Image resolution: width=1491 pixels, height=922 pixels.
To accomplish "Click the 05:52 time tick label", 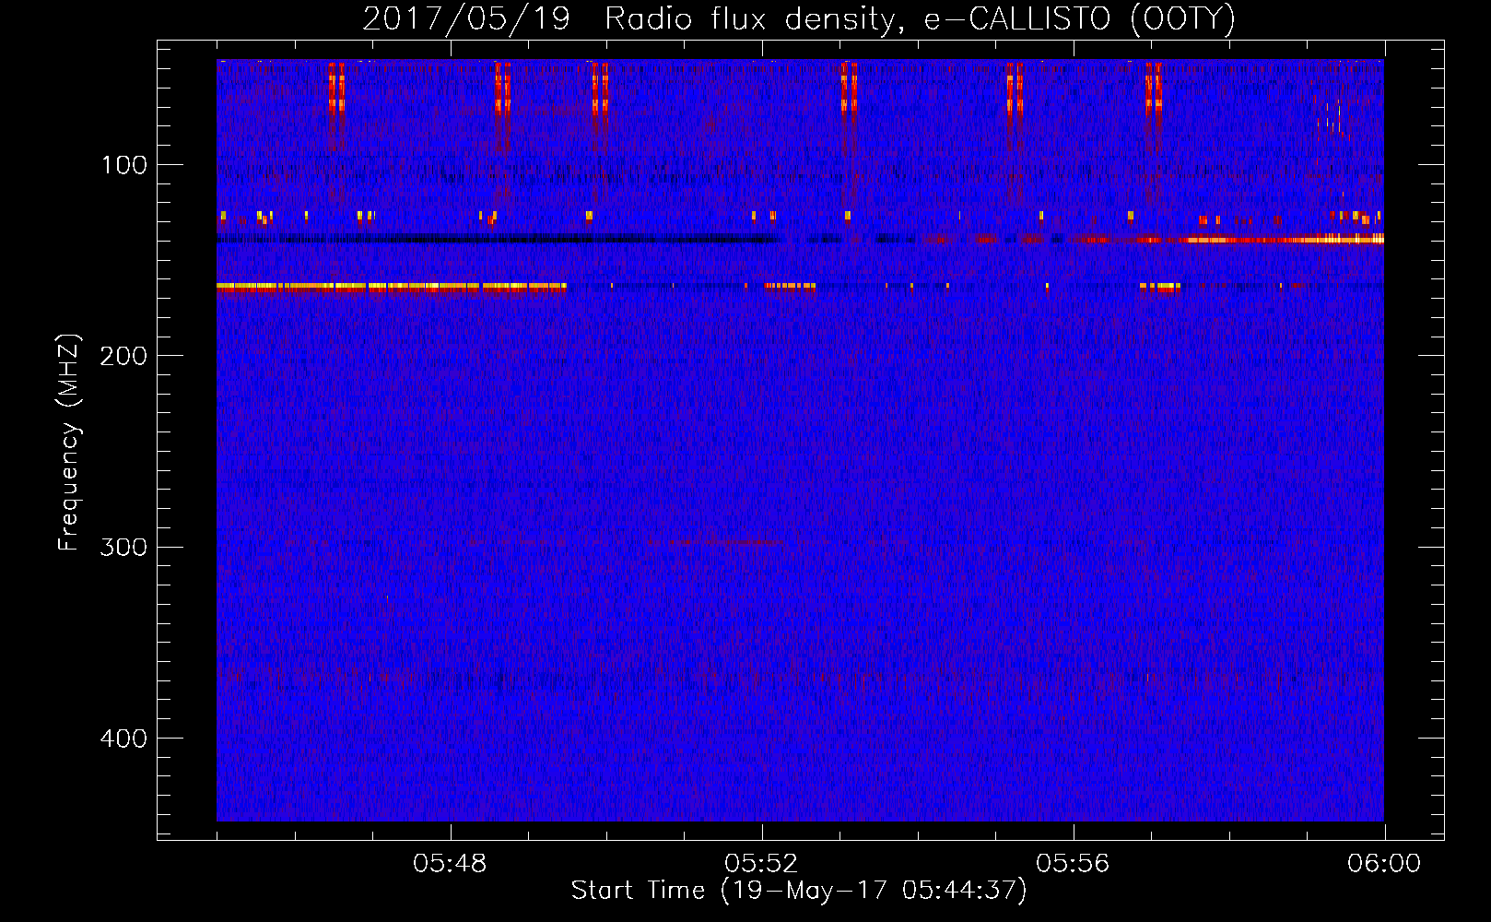I will click(x=761, y=864).
